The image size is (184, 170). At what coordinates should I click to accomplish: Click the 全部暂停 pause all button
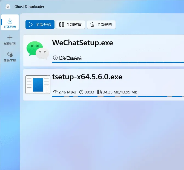[x=71, y=25]
